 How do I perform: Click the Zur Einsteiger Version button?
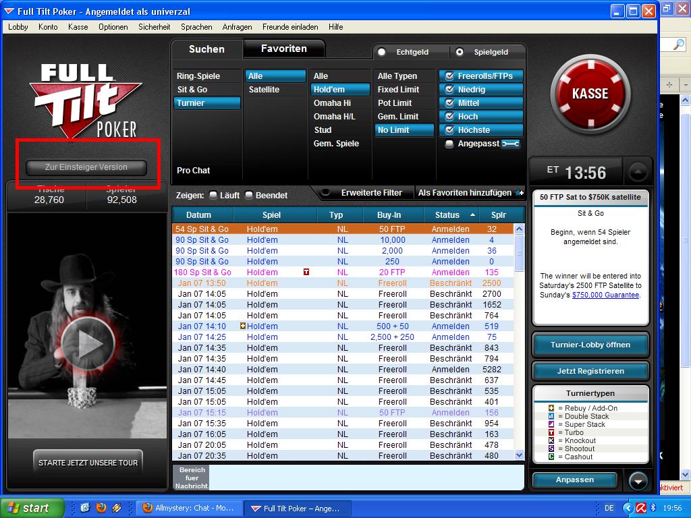click(86, 167)
